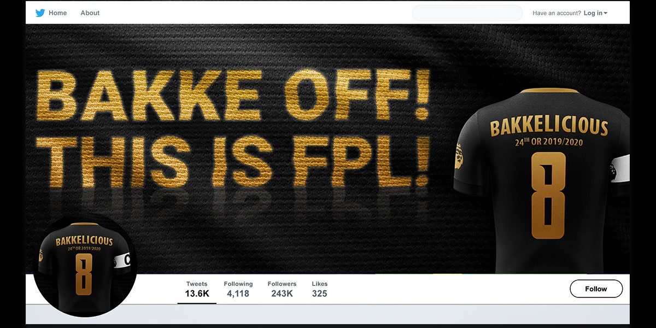The width and height of the screenshot is (656, 328).
Task: Open the Likes 325 tab
Action: (320, 289)
